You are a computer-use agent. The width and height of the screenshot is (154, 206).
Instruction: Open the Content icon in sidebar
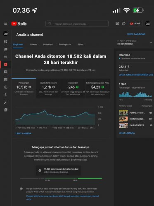pos(6,49)
